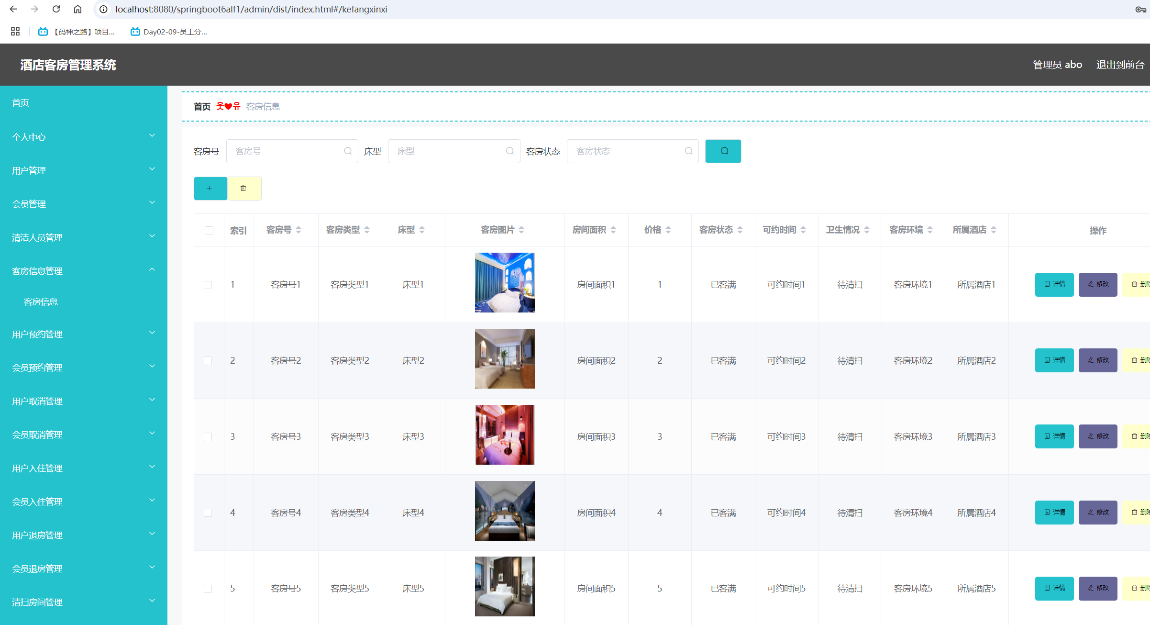This screenshot has height=625, width=1150.
Task: Click 详情 button for 客房号2
Action: [x=1054, y=360]
